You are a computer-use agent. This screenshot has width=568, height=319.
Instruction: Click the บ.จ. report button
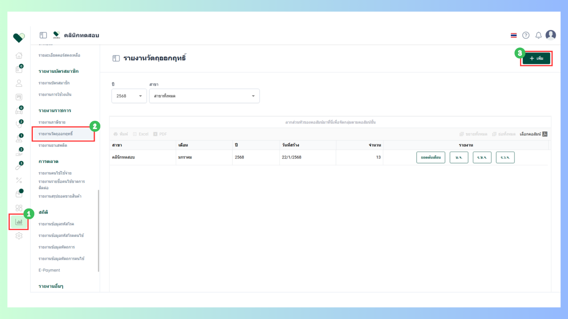[x=459, y=157]
